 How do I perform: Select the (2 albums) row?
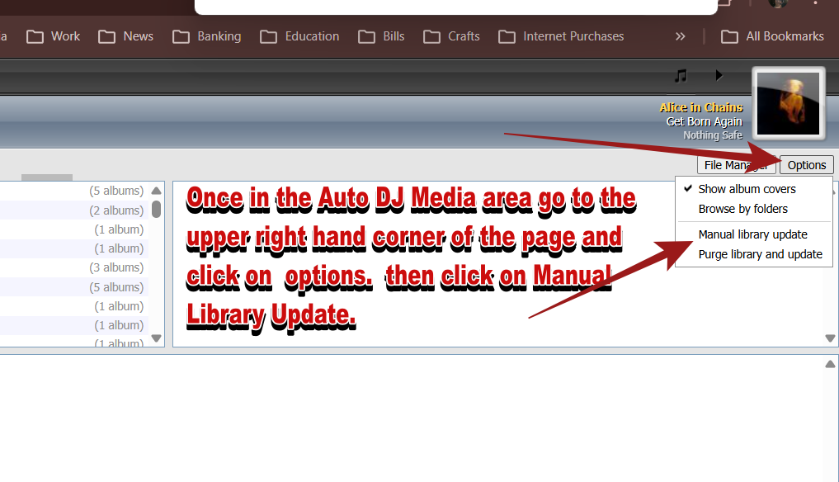coord(74,210)
